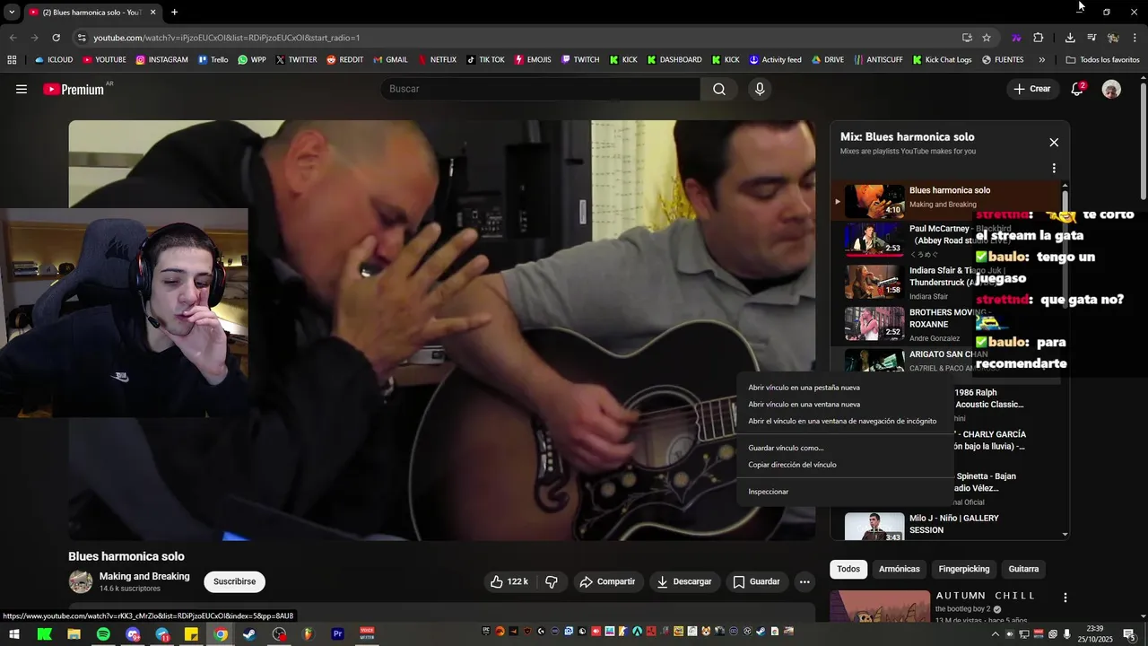
Task: Expand the hidden bookmarks overflow chevron
Action: click(1041, 60)
